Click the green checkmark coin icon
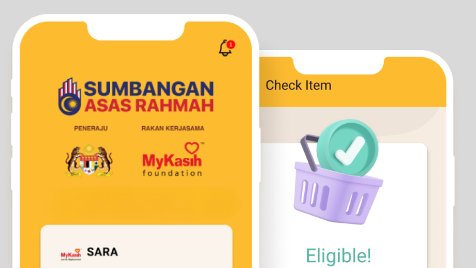 pos(347,148)
